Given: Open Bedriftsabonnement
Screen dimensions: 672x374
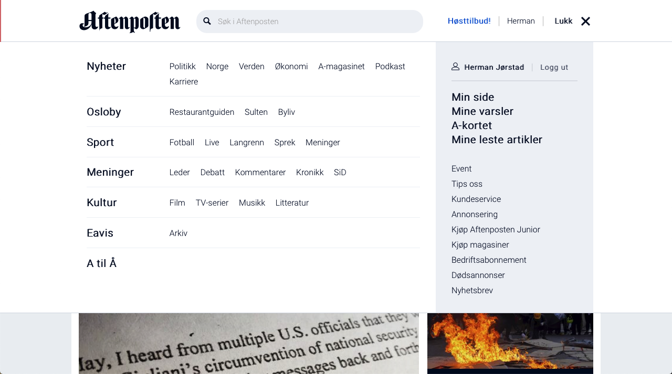Looking at the screenshot, I should [489, 260].
